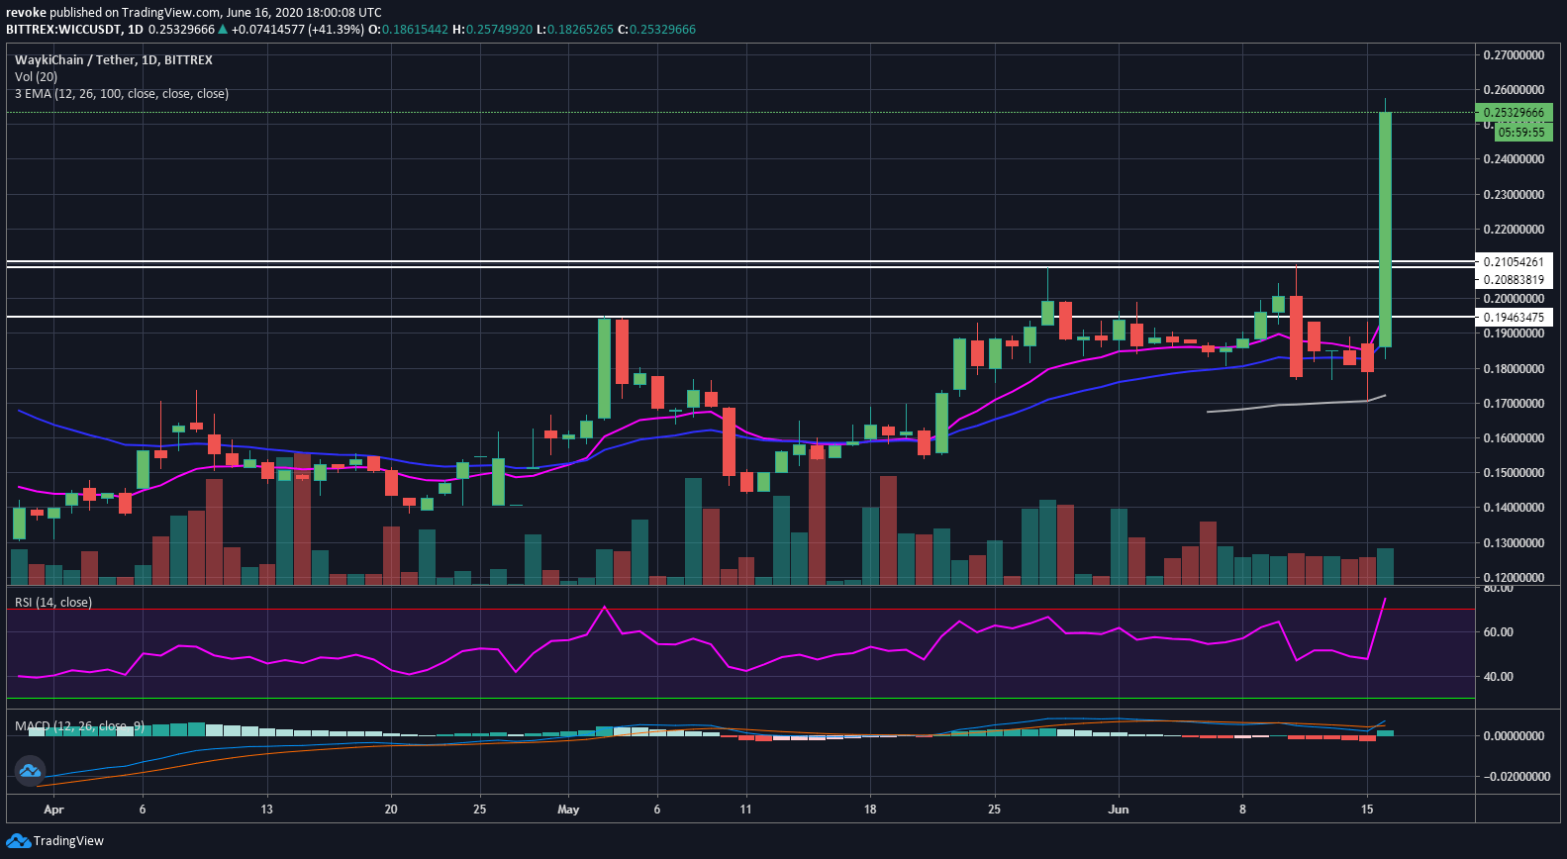Click the tall red volume bar near May 15
The image size is (1567, 859).
[x=817, y=515]
